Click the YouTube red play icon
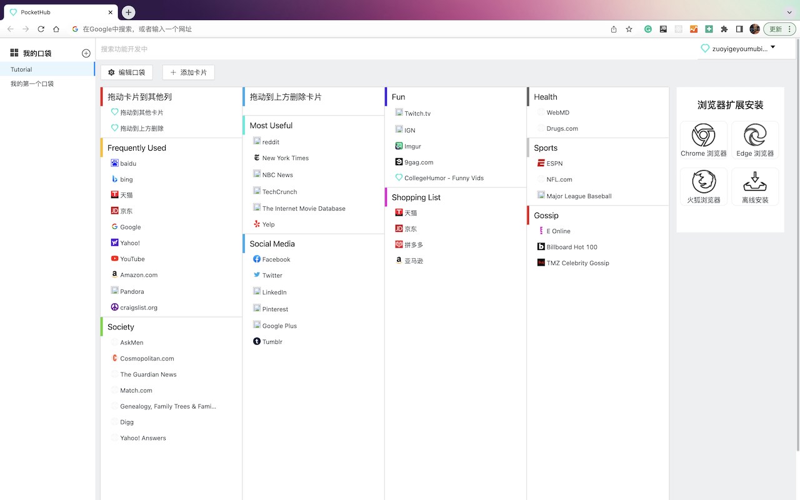800x500 pixels. [114, 259]
